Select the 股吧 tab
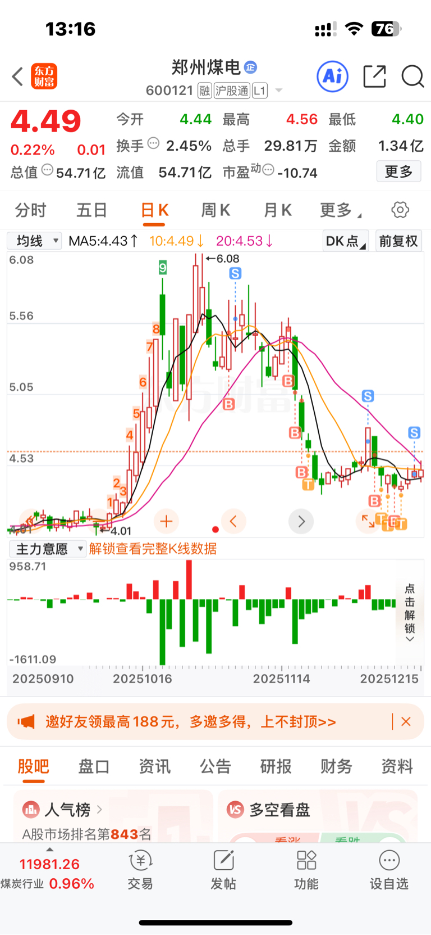 click(34, 766)
